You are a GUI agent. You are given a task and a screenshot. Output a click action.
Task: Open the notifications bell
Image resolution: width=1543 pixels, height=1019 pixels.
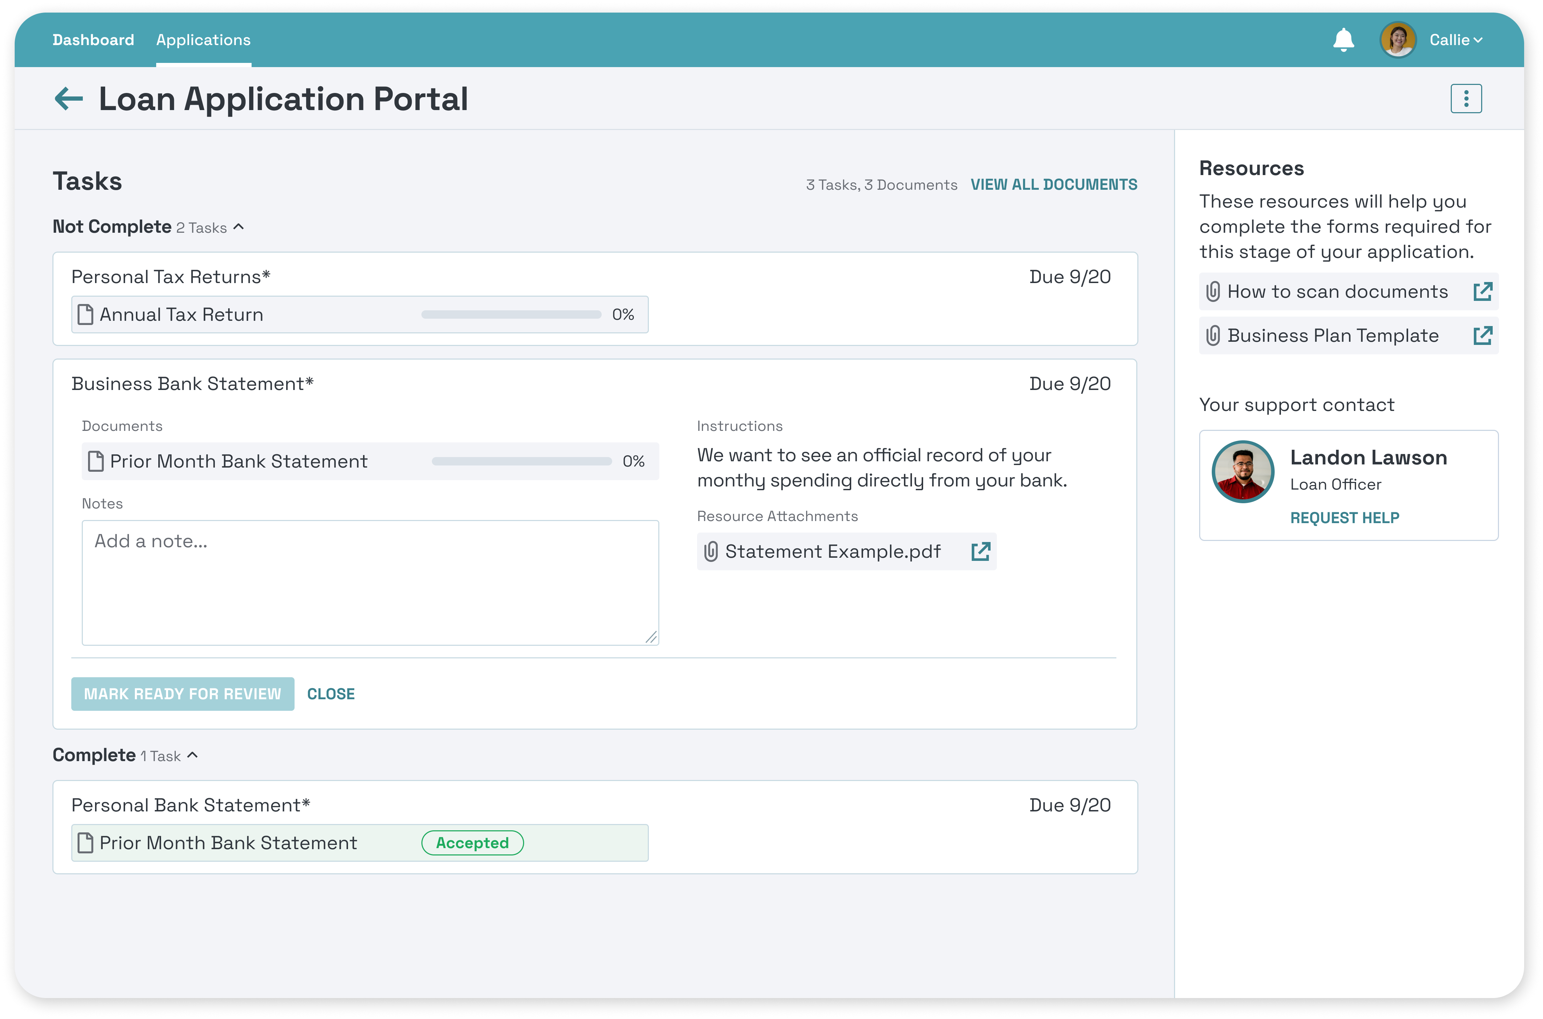pyautogui.click(x=1343, y=39)
